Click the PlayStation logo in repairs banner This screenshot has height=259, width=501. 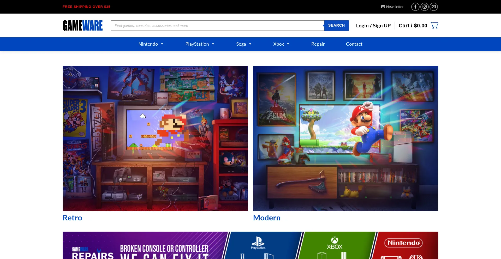(258, 243)
